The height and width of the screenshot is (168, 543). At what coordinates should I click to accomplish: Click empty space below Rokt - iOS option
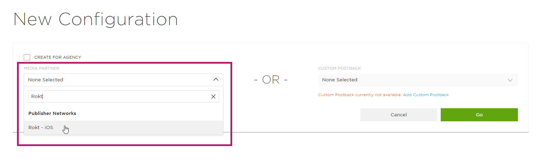[124, 140]
